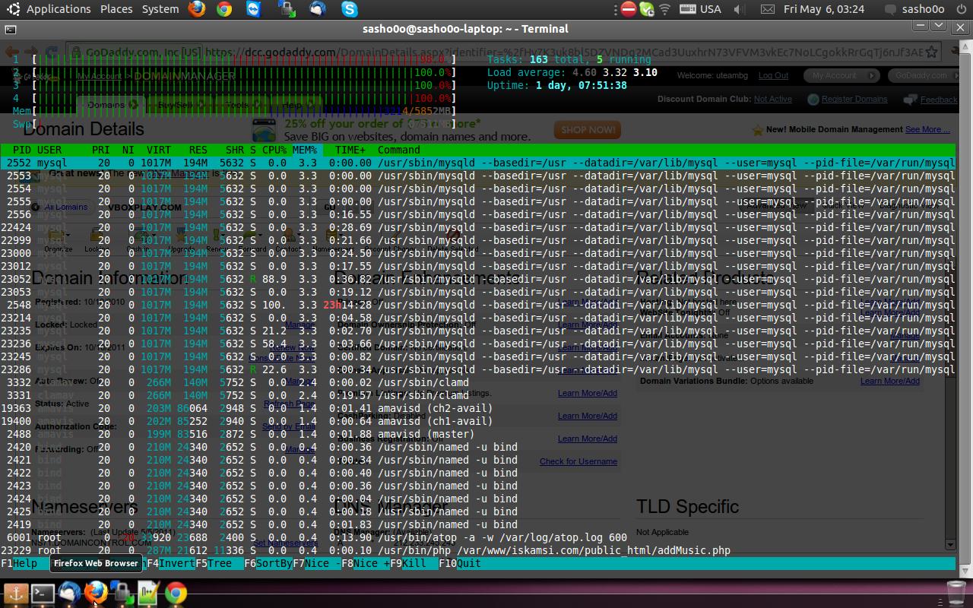Open Terminal from the dock
Image resolution: width=973 pixels, height=608 pixels.
(x=43, y=593)
